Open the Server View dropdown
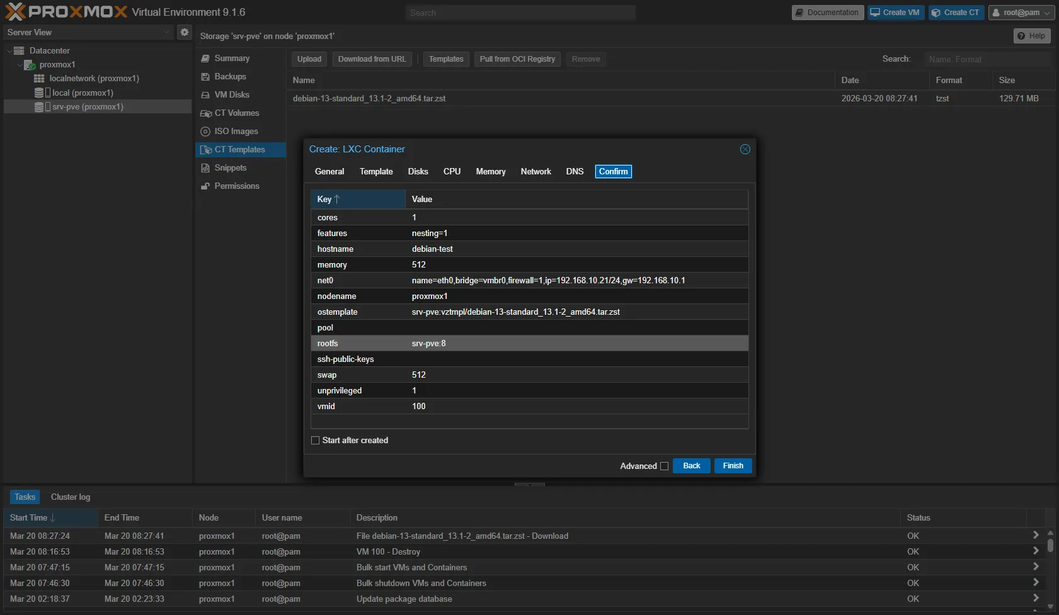This screenshot has height=615, width=1059. pos(88,32)
